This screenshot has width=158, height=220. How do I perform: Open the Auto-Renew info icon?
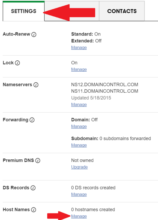[34, 34]
